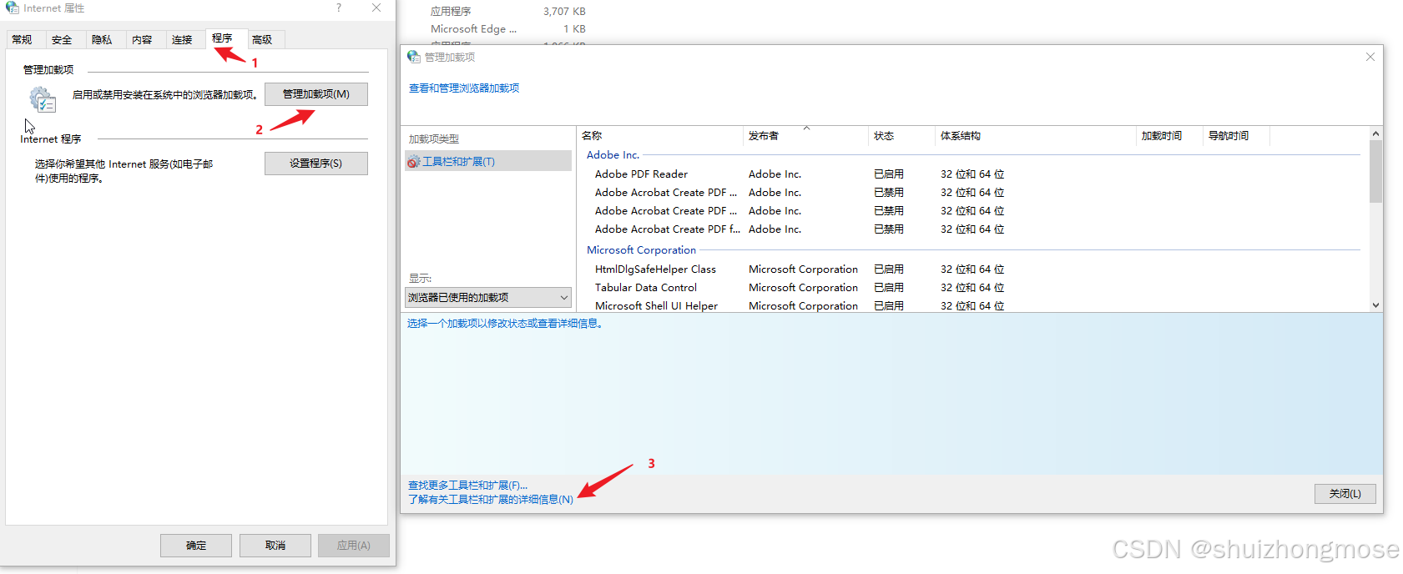The width and height of the screenshot is (1403, 574).
Task: Sort by the 发布者 column header
Action: [805, 136]
